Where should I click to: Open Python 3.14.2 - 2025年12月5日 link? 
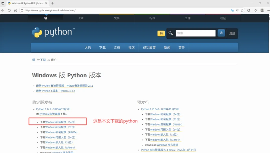pos(53,109)
